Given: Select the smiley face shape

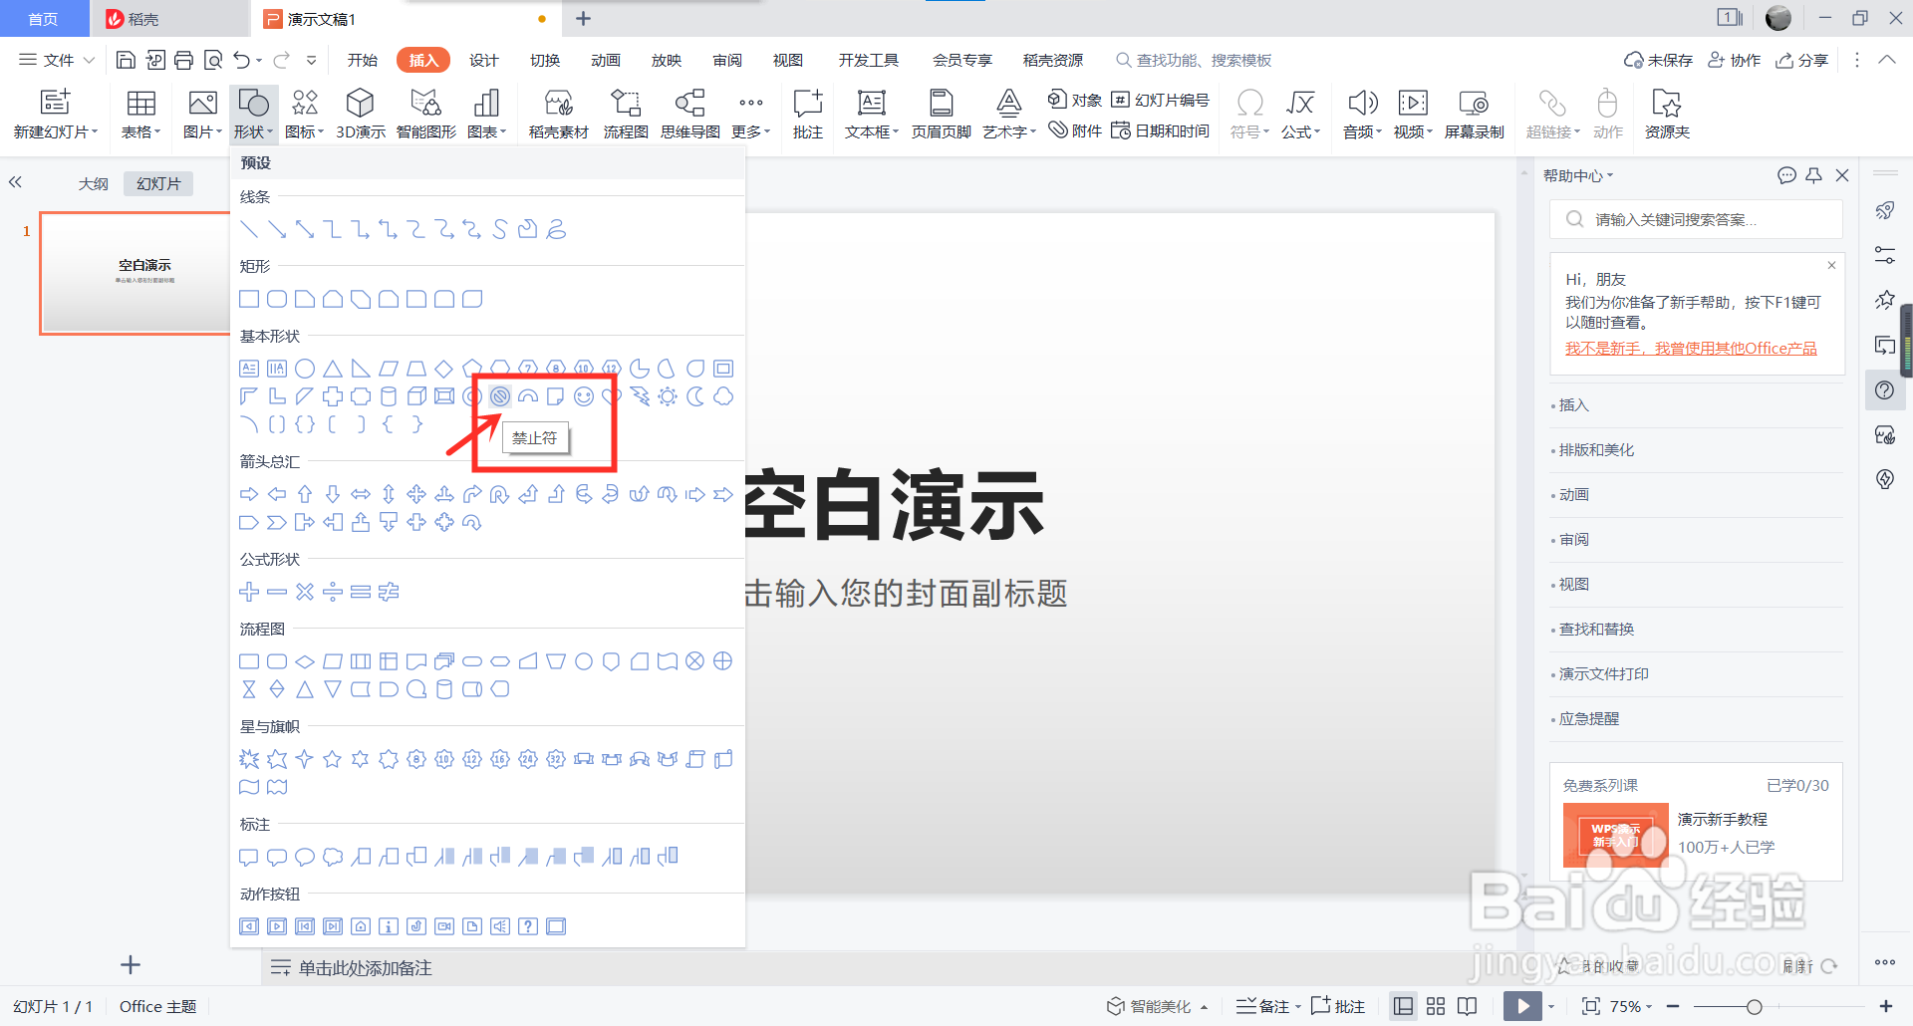Looking at the screenshot, I should (x=584, y=396).
